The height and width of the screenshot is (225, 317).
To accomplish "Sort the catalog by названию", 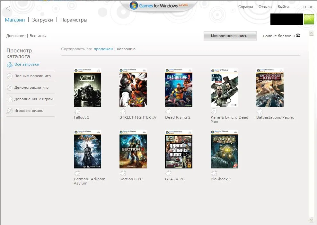I will coord(126,49).
